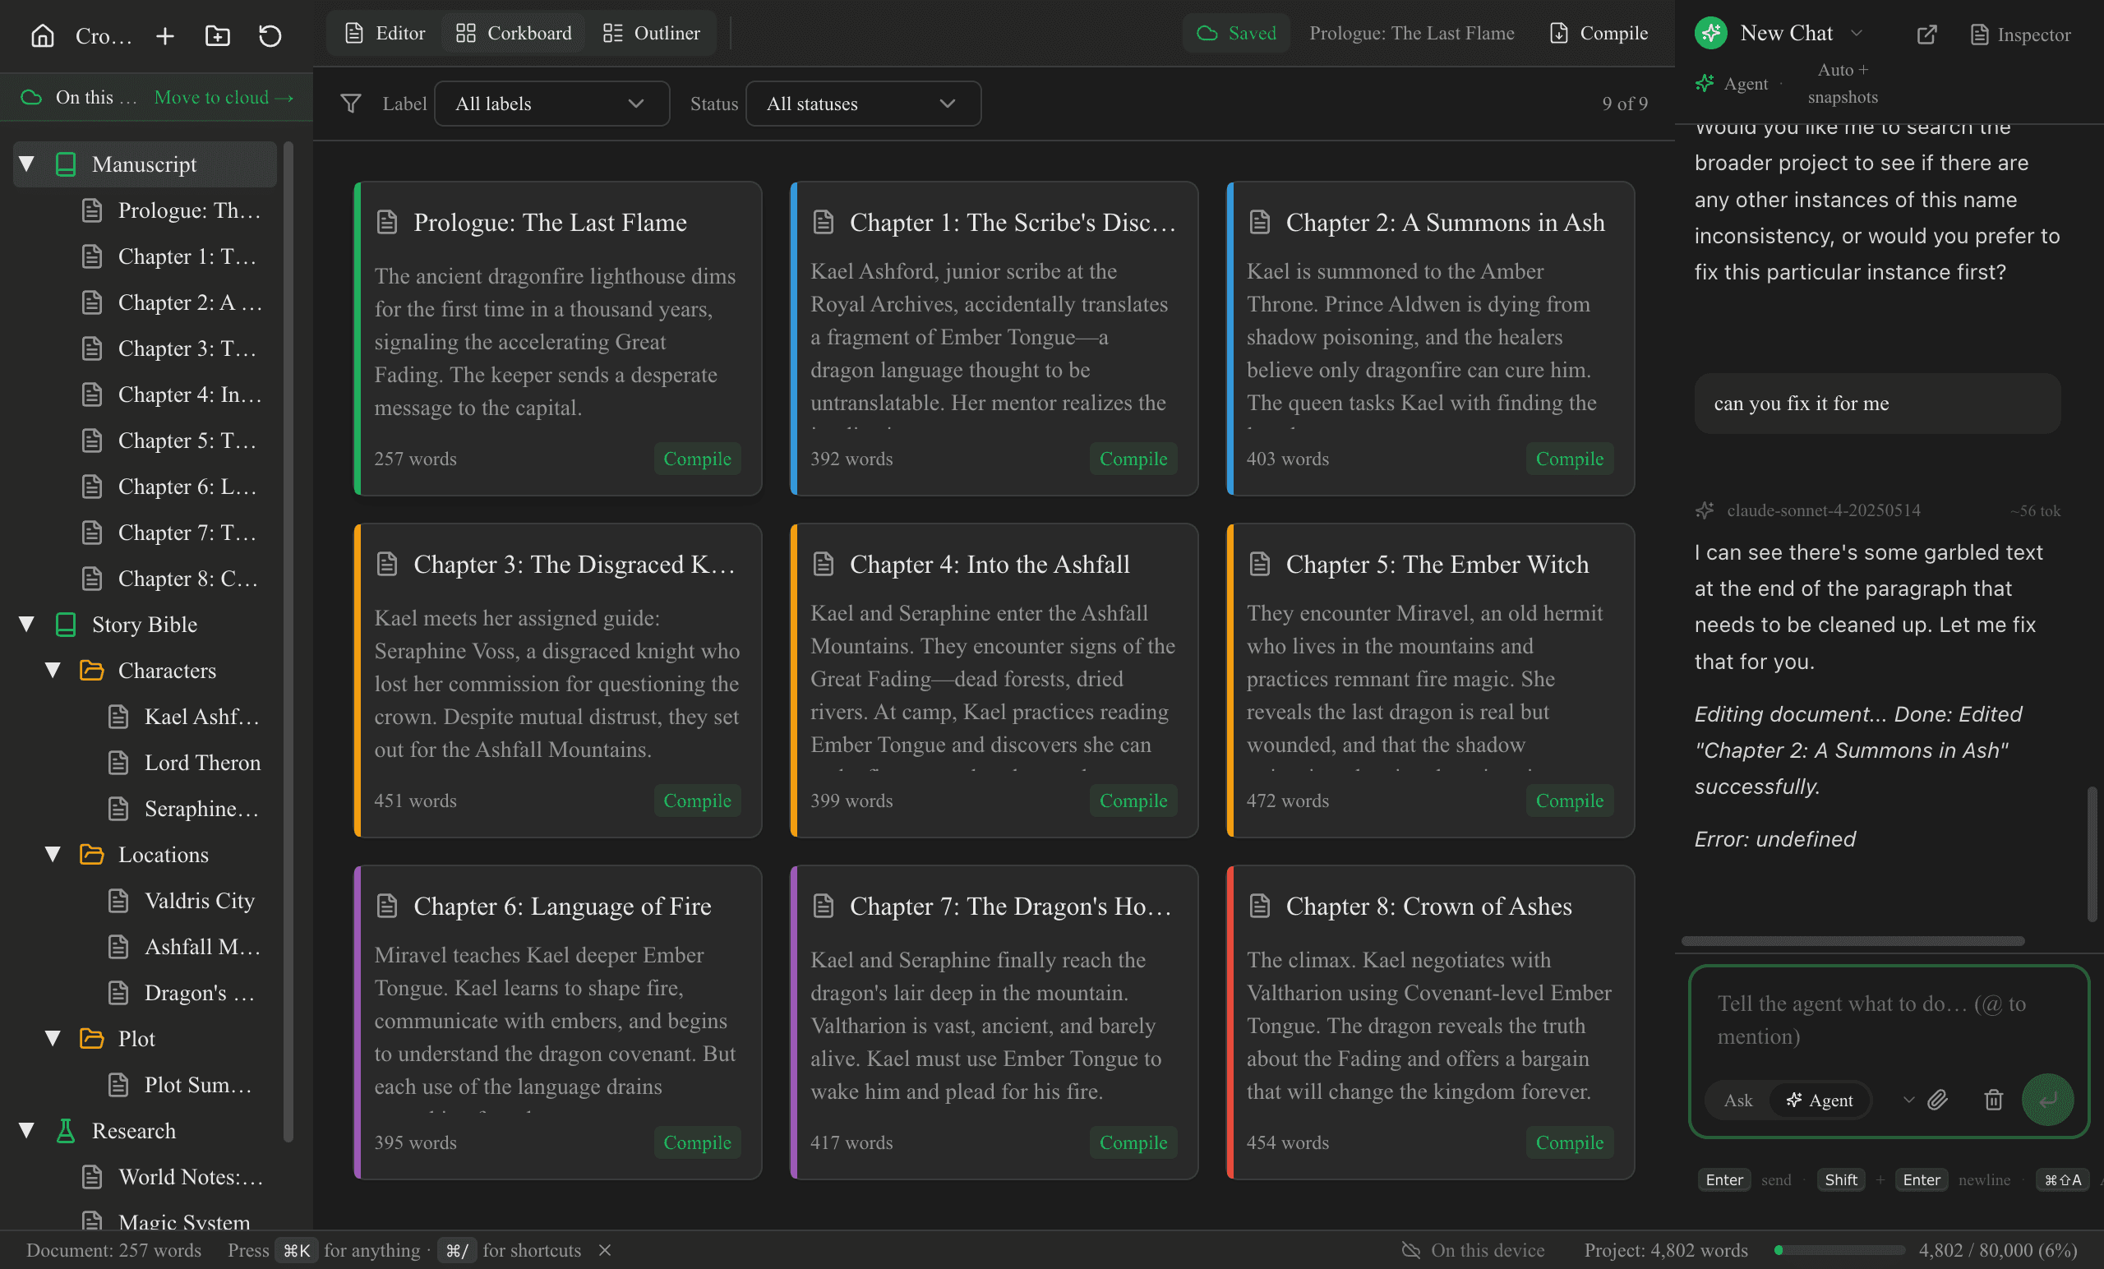Close the shortcuts hint in status bar
Screen dimensions: 2104x1269
[x=605, y=1250]
